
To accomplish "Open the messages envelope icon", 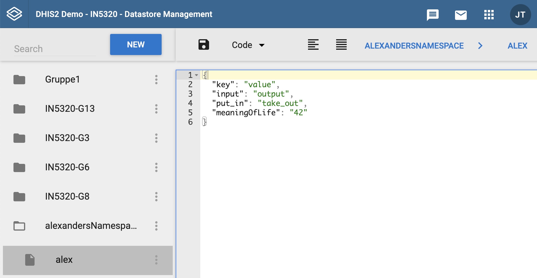I will (x=461, y=15).
